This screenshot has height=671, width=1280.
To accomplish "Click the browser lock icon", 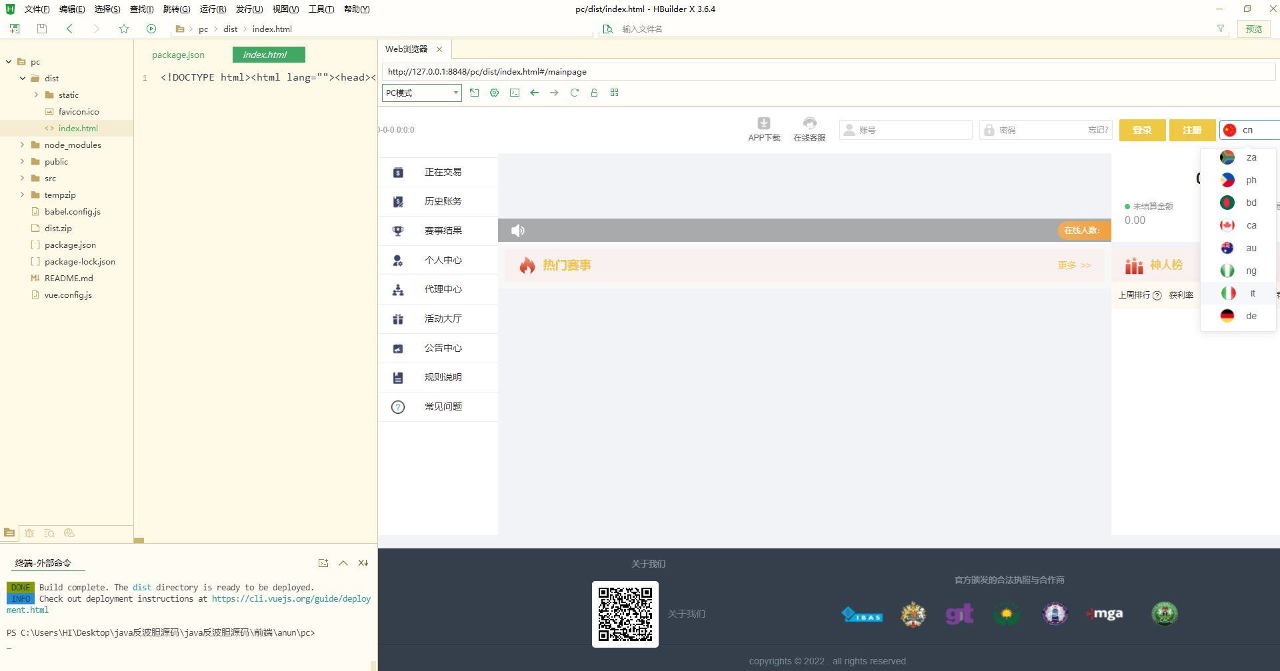I will click(594, 93).
